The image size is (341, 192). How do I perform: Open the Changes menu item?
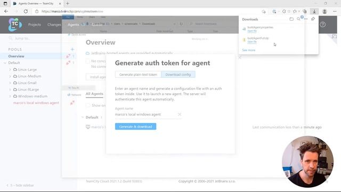click(x=54, y=25)
